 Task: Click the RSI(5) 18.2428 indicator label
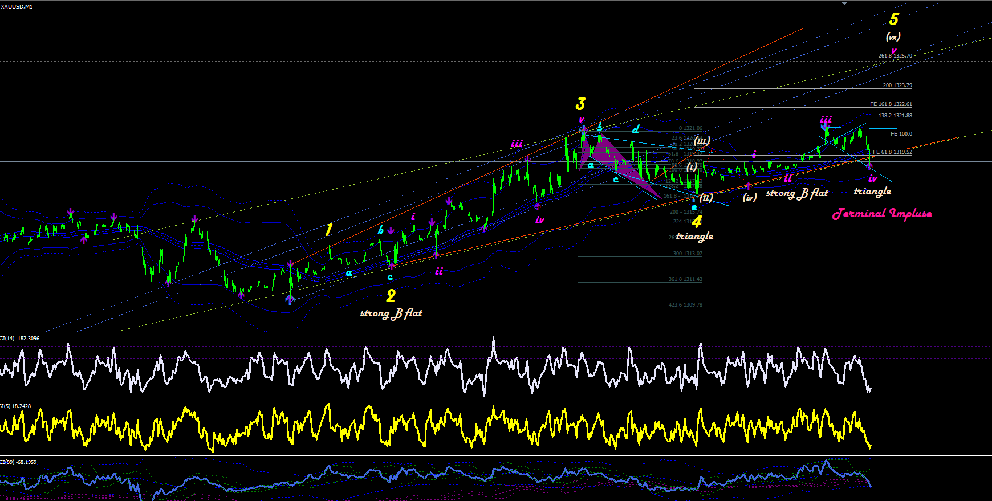(x=16, y=406)
